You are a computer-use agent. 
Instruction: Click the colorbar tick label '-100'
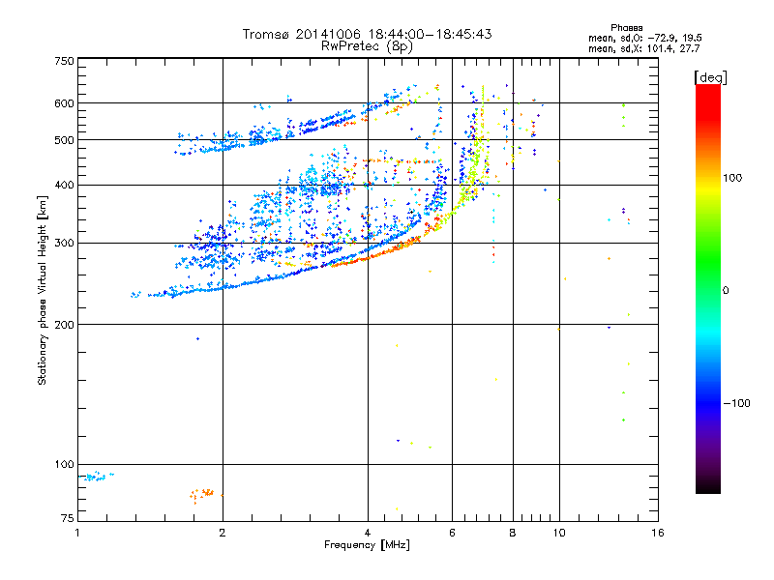coord(736,403)
